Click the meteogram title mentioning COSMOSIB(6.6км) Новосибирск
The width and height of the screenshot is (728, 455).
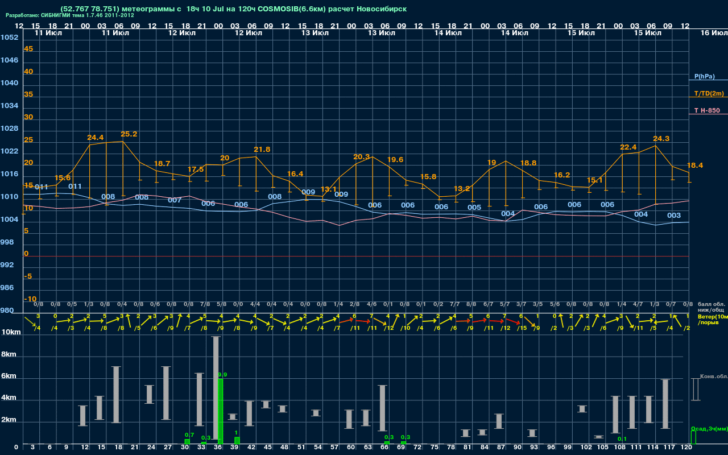coord(233,10)
